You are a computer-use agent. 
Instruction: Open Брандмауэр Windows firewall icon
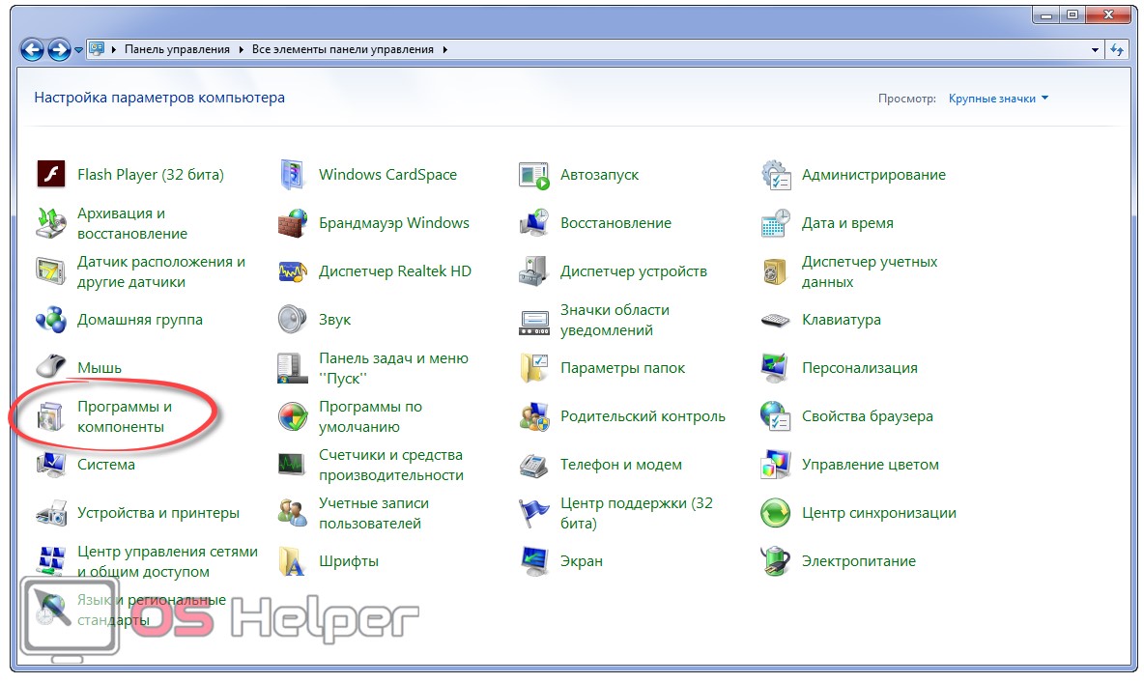click(292, 223)
